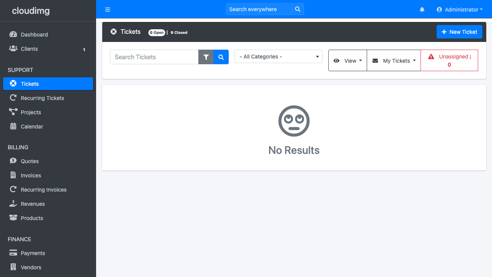The image size is (492, 277).
Task: Click the Projects diagram icon
Action: click(13, 112)
